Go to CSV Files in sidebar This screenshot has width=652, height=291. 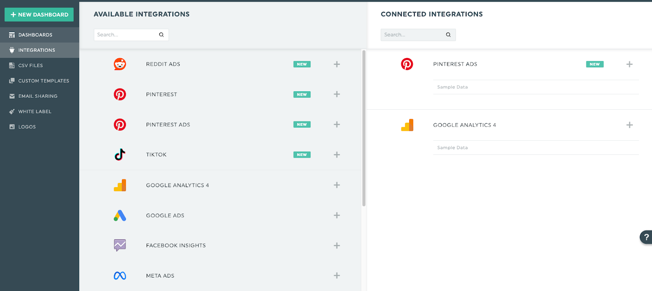[31, 66]
